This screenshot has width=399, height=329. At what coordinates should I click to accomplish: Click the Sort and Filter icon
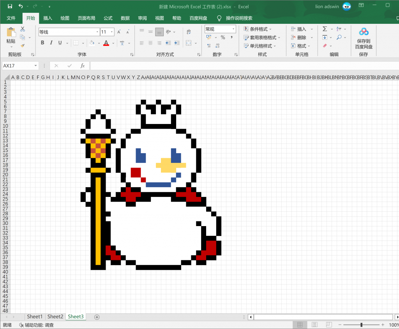(339, 29)
